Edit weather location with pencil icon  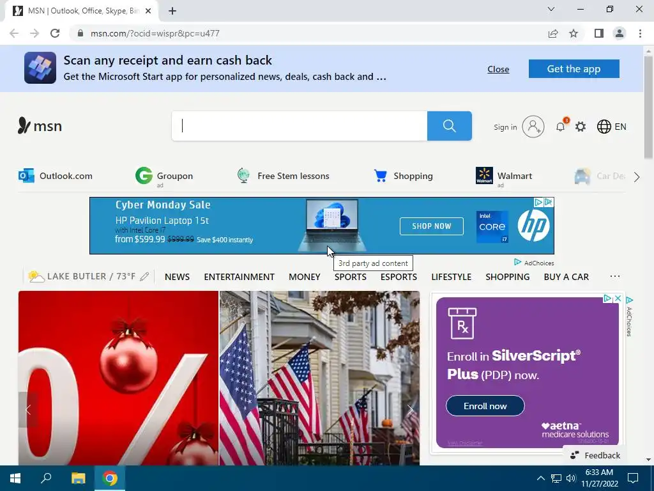click(x=144, y=276)
